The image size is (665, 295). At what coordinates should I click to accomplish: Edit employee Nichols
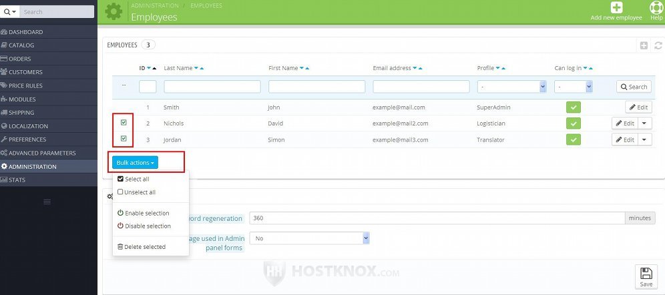point(625,123)
